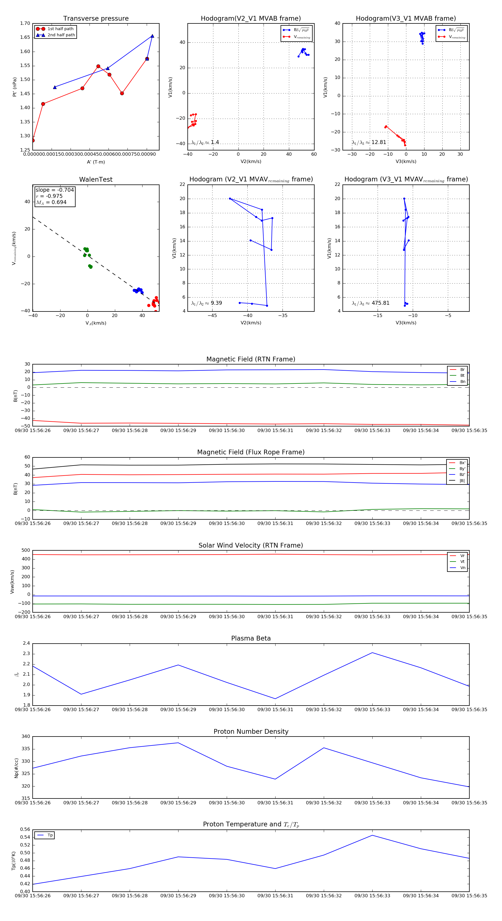Click the "Solar Wind Velocity (RTN Frame)" title
The width and height of the screenshot is (502, 921).
point(251,546)
